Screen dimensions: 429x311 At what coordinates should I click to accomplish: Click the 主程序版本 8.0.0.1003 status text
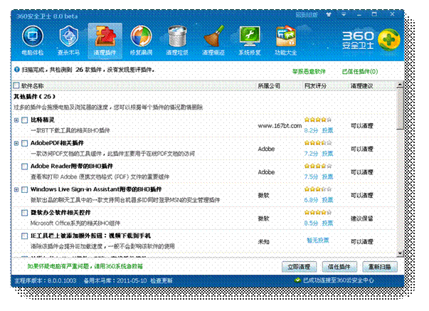45,280
